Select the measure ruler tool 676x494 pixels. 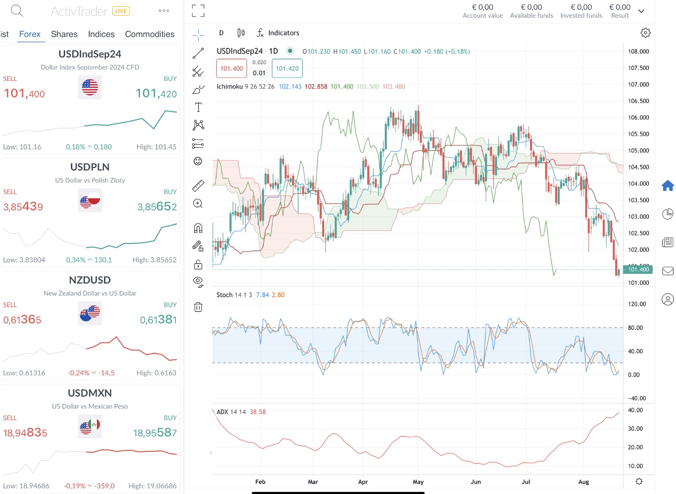(x=198, y=186)
